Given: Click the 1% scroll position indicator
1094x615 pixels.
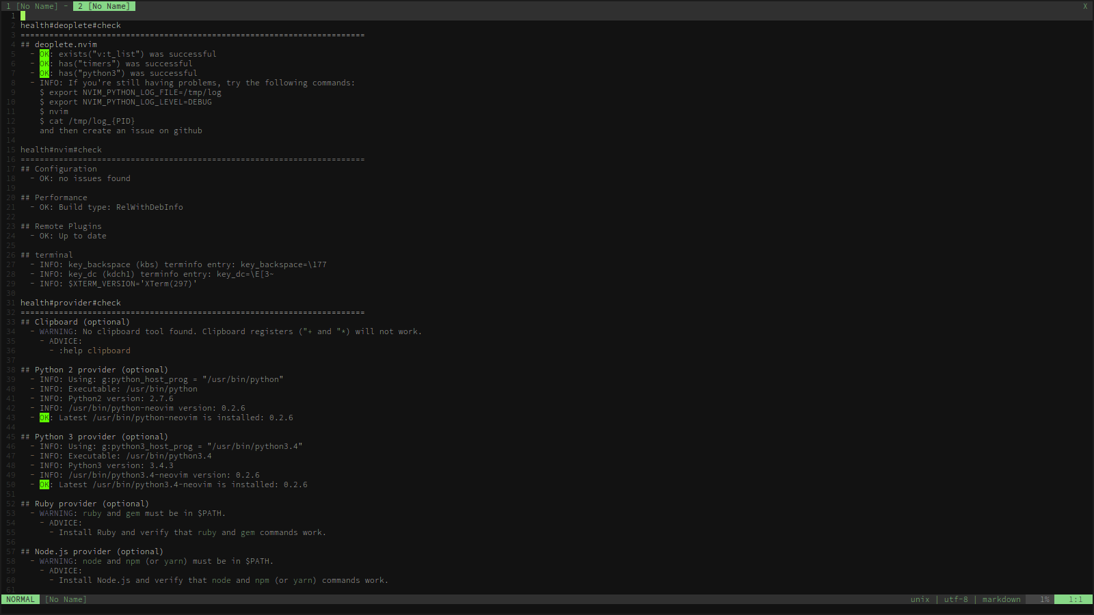Looking at the screenshot, I should [1044, 599].
